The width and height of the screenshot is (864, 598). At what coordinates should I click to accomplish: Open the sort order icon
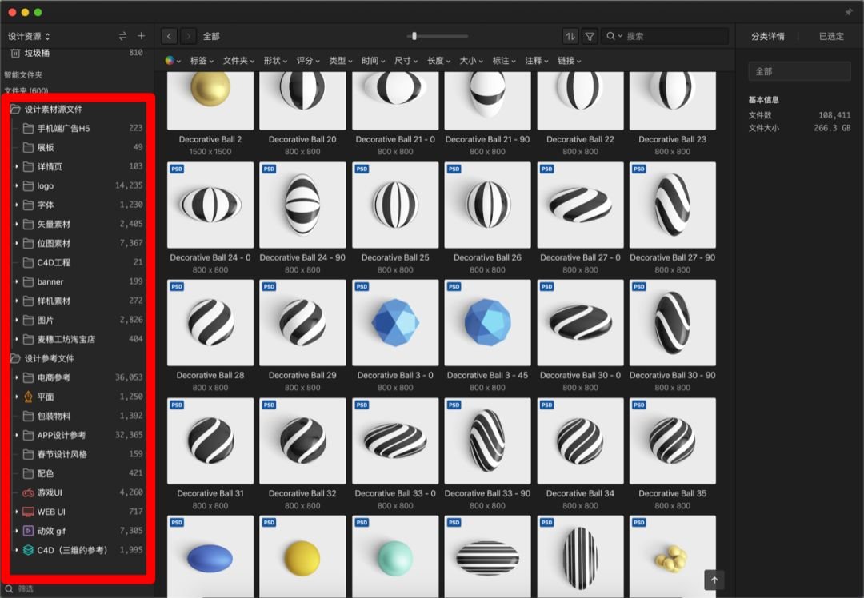click(570, 36)
